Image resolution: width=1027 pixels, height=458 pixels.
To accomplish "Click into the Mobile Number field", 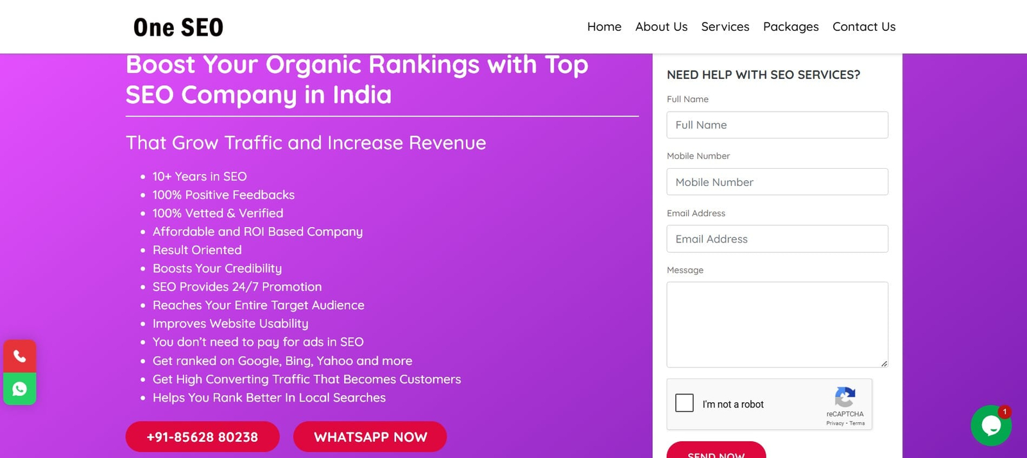I will point(777,182).
